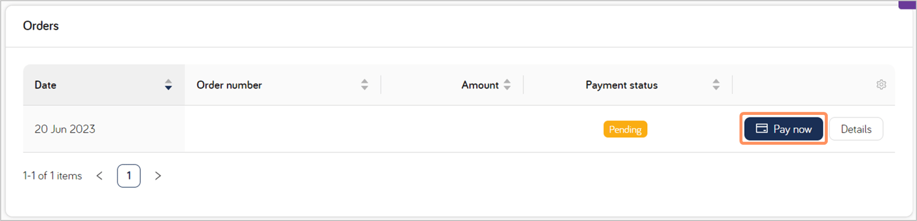Click the credit card icon in Pay now
The width and height of the screenshot is (917, 221).
(x=762, y=128)
